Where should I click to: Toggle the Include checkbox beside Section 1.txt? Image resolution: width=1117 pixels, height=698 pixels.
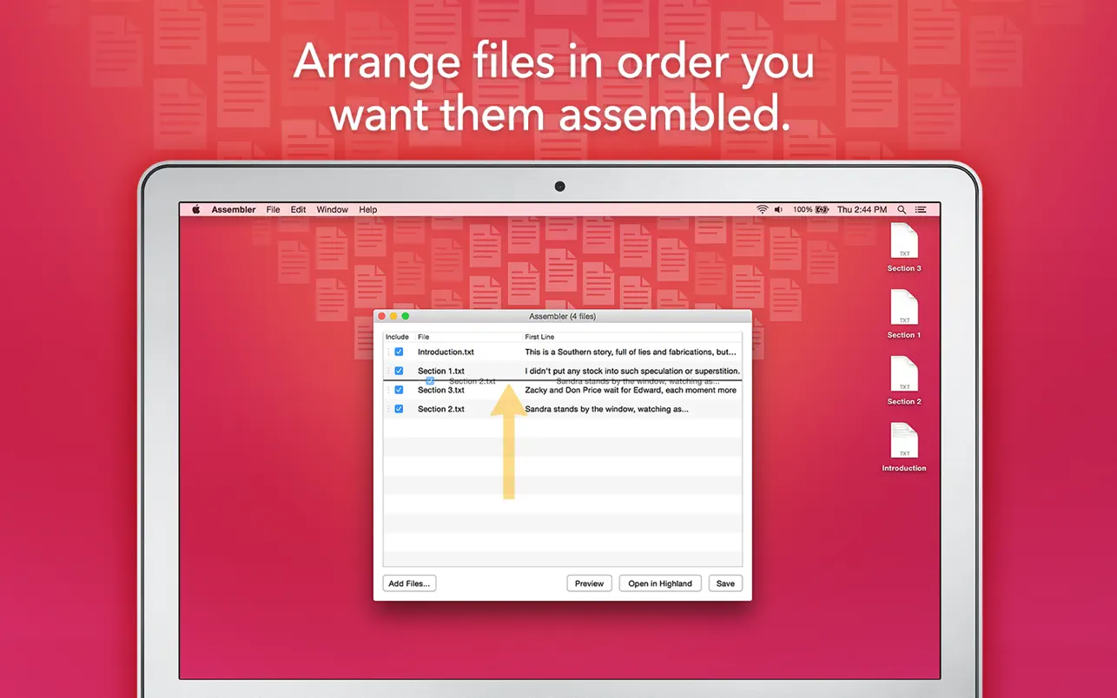(399, 371)
